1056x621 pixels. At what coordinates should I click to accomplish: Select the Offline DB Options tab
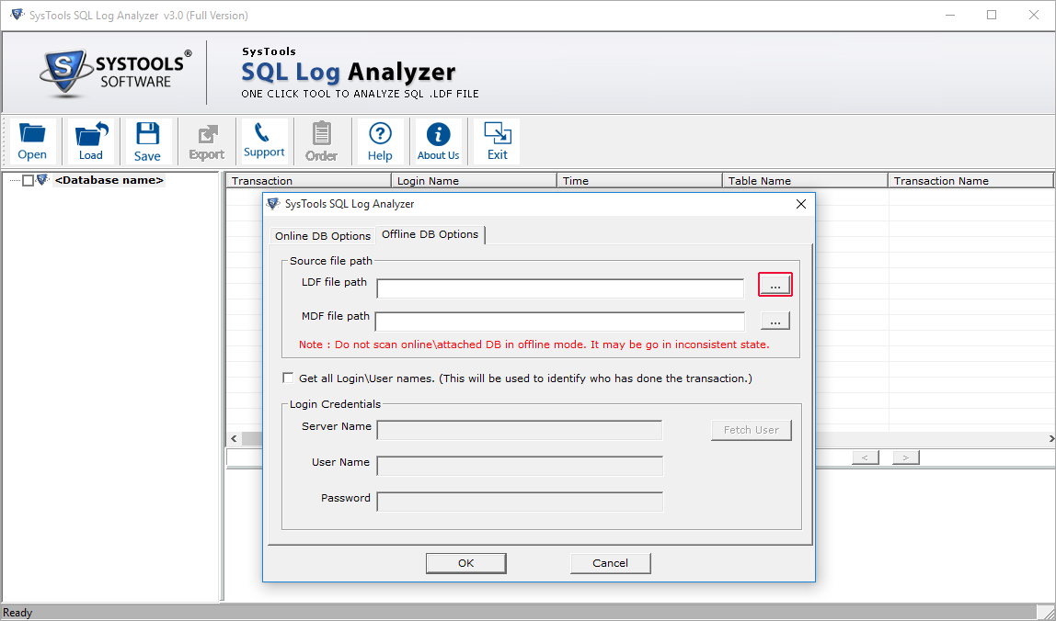point(430,234)
